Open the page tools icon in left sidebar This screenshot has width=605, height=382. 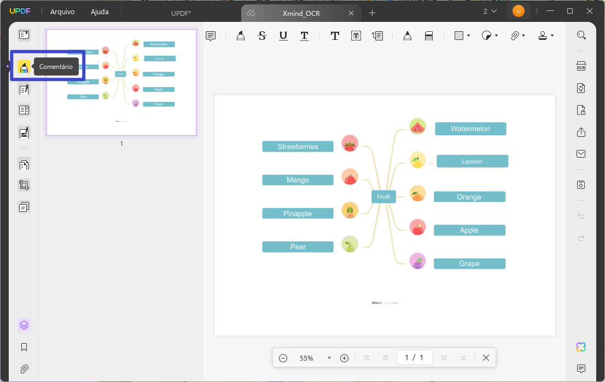point(24,165)
